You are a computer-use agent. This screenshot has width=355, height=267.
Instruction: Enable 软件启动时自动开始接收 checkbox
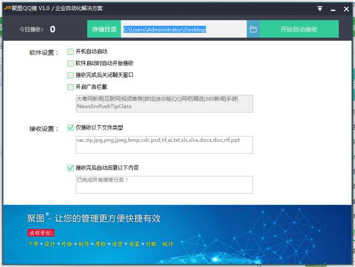coord(70,63)
